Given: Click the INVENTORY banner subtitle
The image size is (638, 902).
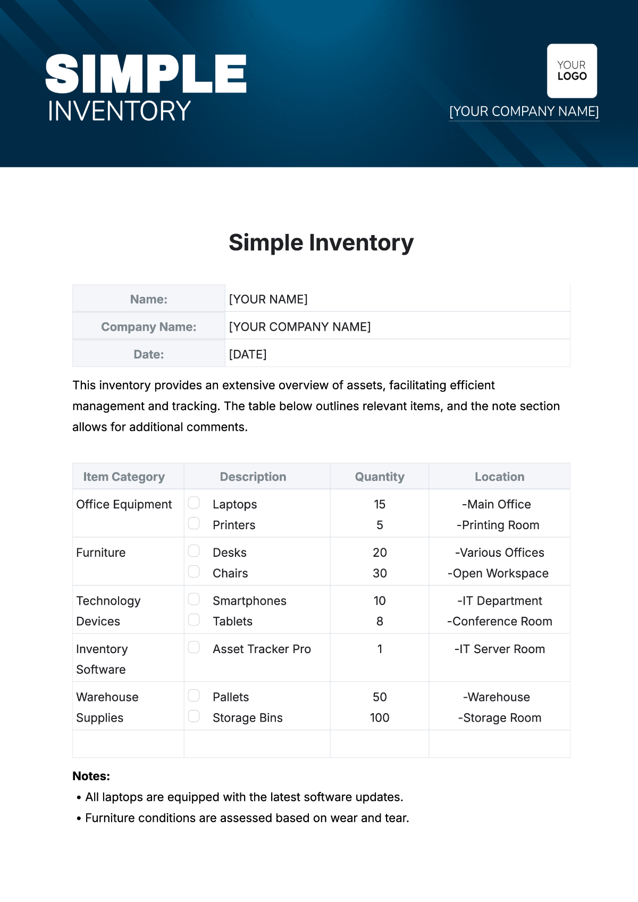Looking at the screenshot, I should (x=120, y=111).
